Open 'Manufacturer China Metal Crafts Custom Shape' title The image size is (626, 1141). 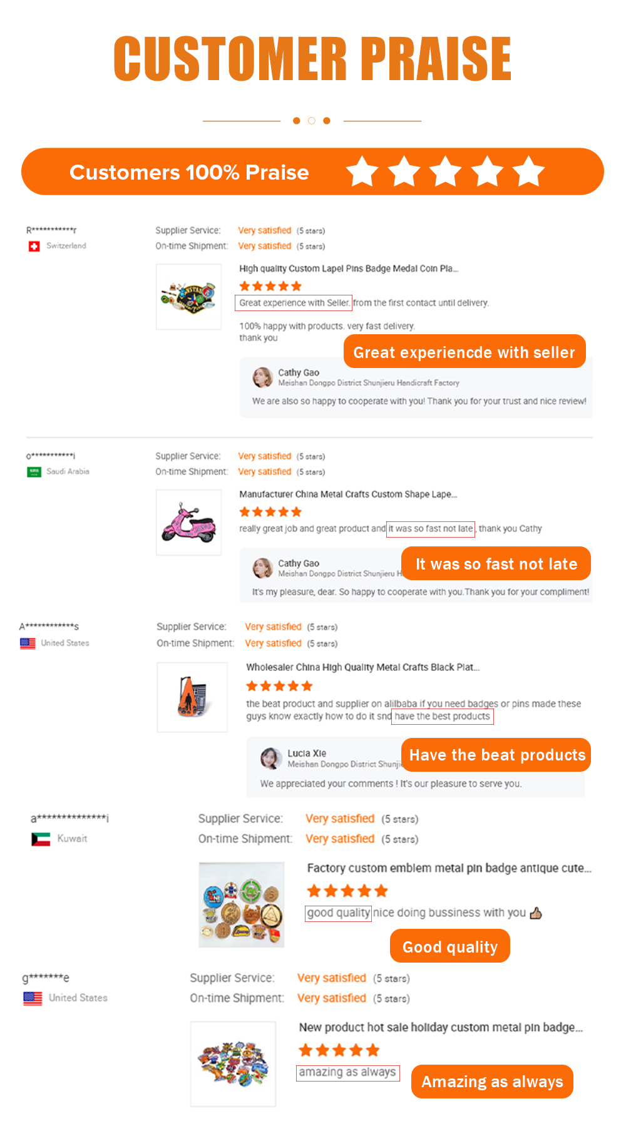tap(348, 494)
